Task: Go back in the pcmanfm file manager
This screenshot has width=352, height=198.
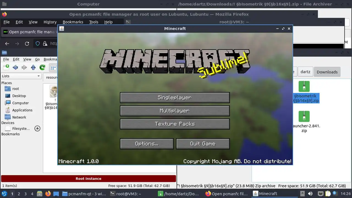Action: (x=15, y=67)
